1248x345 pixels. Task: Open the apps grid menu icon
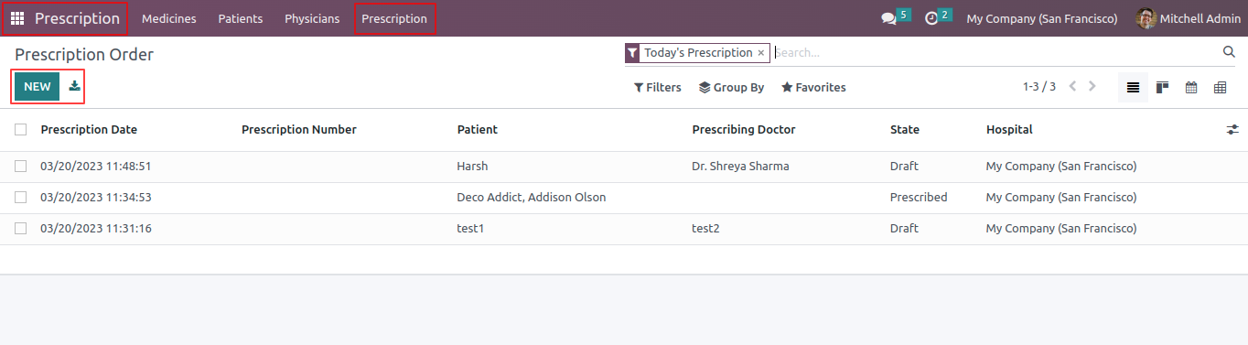tap(17, 18)
